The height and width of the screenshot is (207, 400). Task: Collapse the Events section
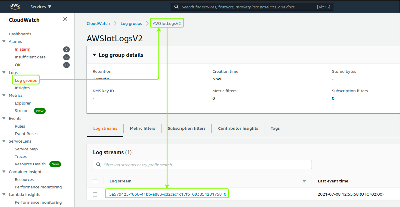coord(4,118)
